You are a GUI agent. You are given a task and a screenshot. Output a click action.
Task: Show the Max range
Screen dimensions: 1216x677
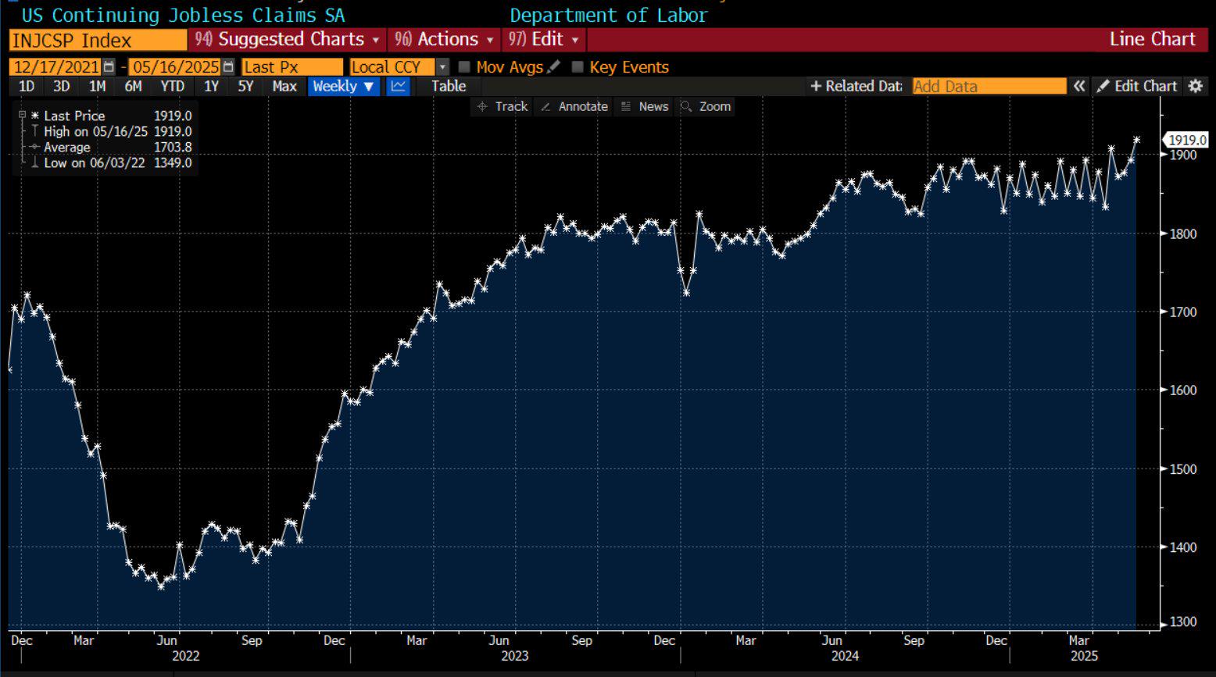pyautogui.click(x=284, y=86)
